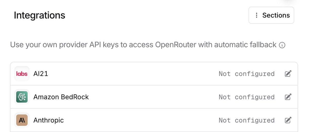Click the Anthropic logo icon
309x132 pixels.
point(22,120)
